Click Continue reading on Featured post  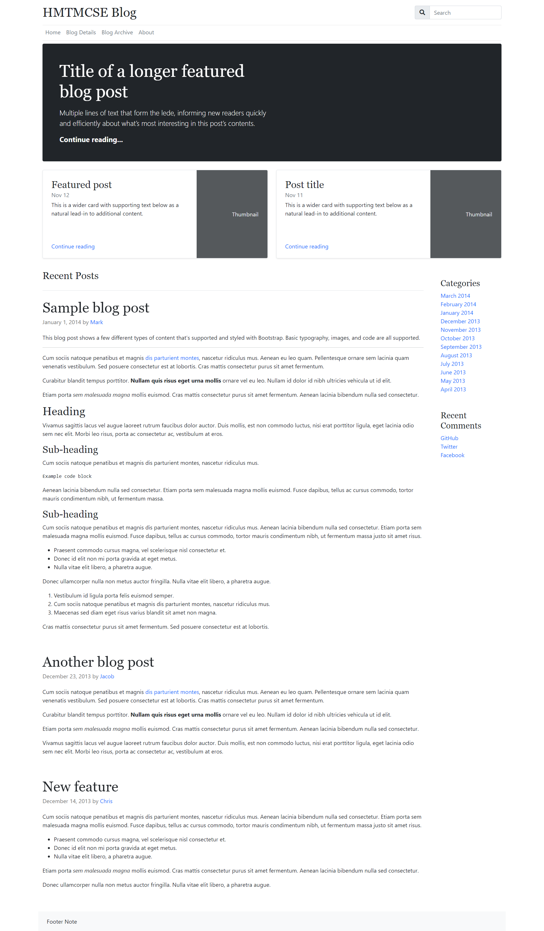[x=73, y=246]
